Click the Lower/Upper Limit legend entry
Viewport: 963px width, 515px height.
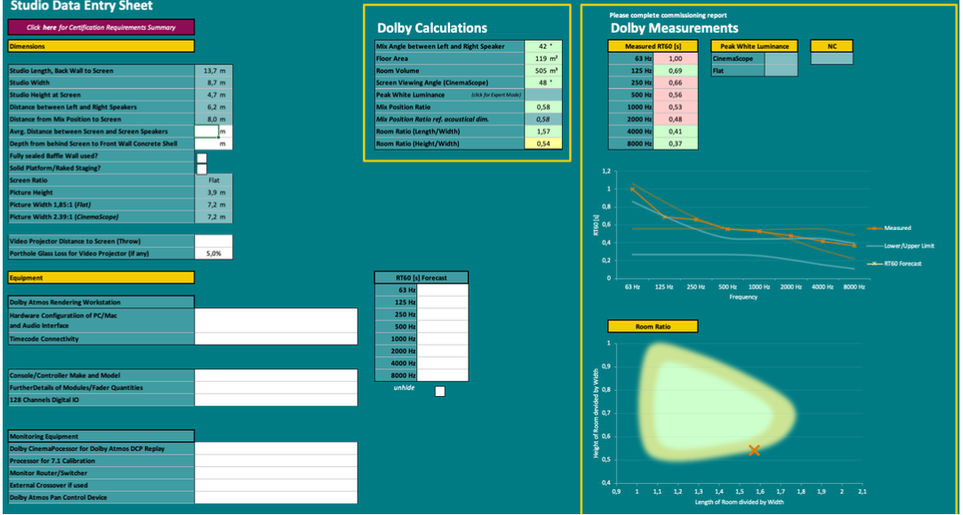click(899, 246)
